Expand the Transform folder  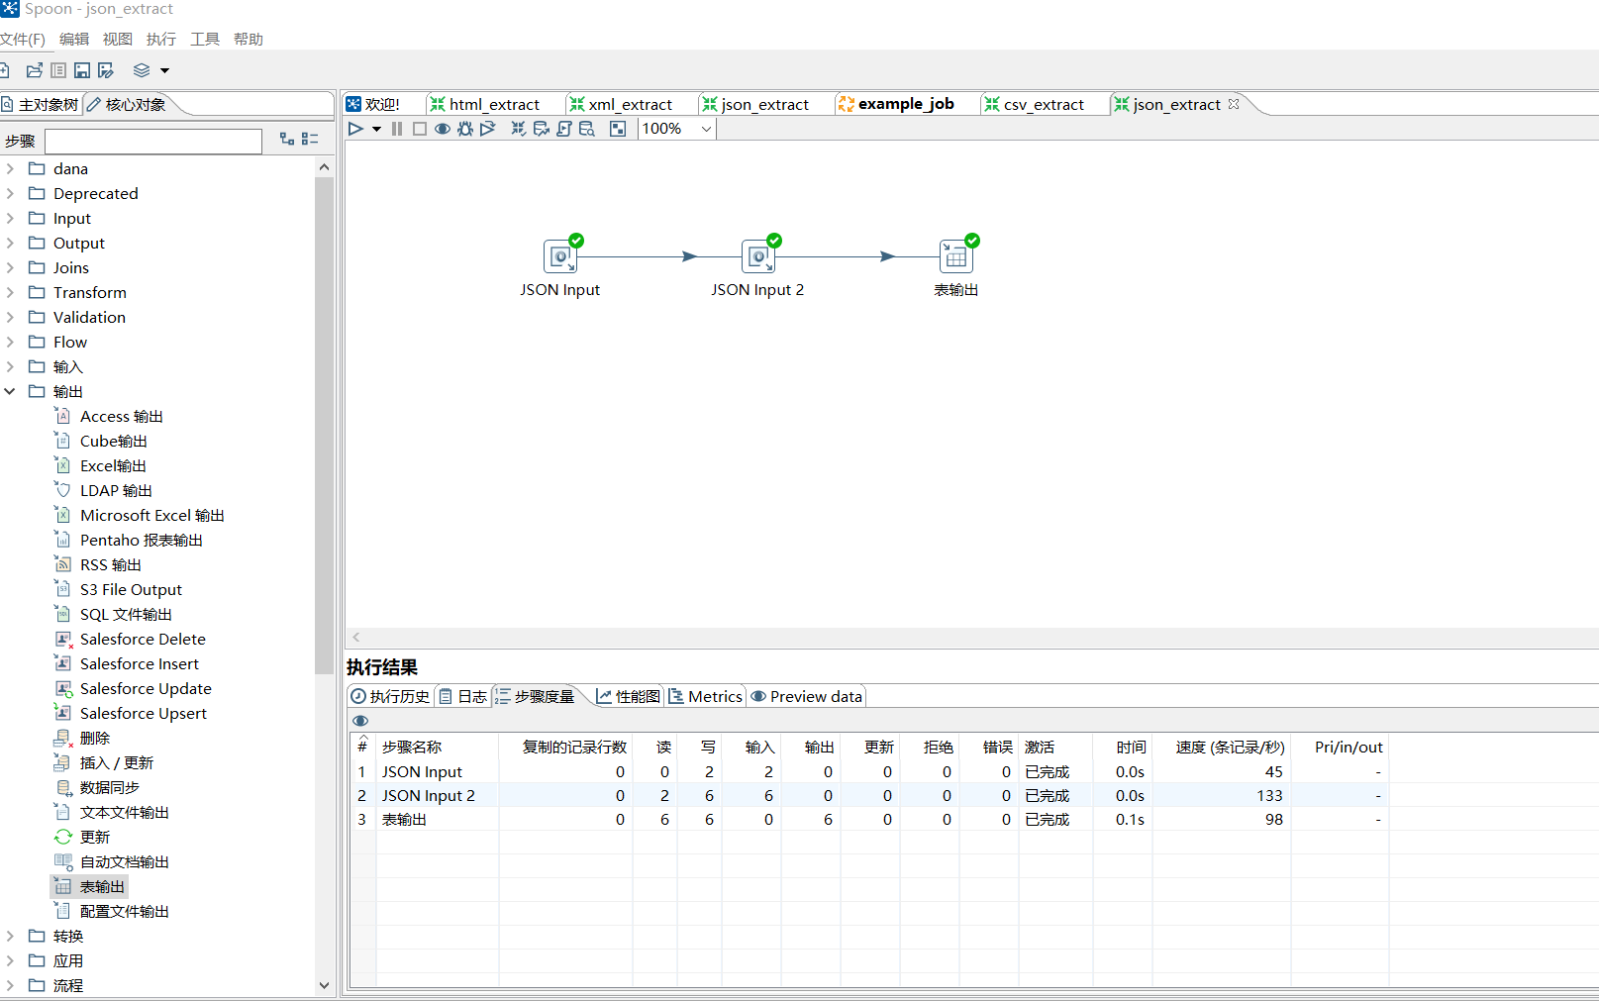[11, 292]
